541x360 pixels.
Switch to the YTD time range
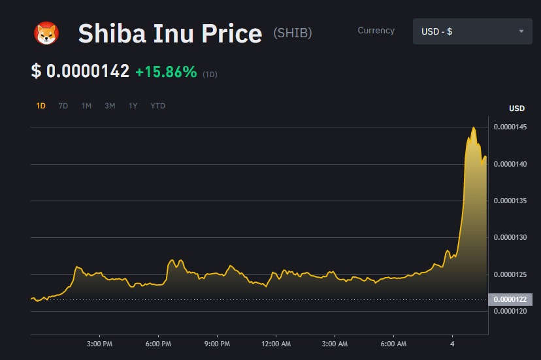point(157,106)
